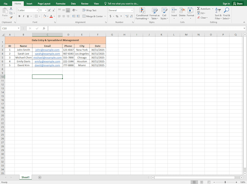Switch to the Review tab
The width and height of the screenshot is (247, 184).
click(85, 4)
